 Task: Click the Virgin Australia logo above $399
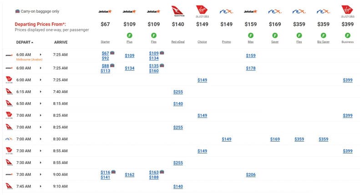tap(348, 11)
